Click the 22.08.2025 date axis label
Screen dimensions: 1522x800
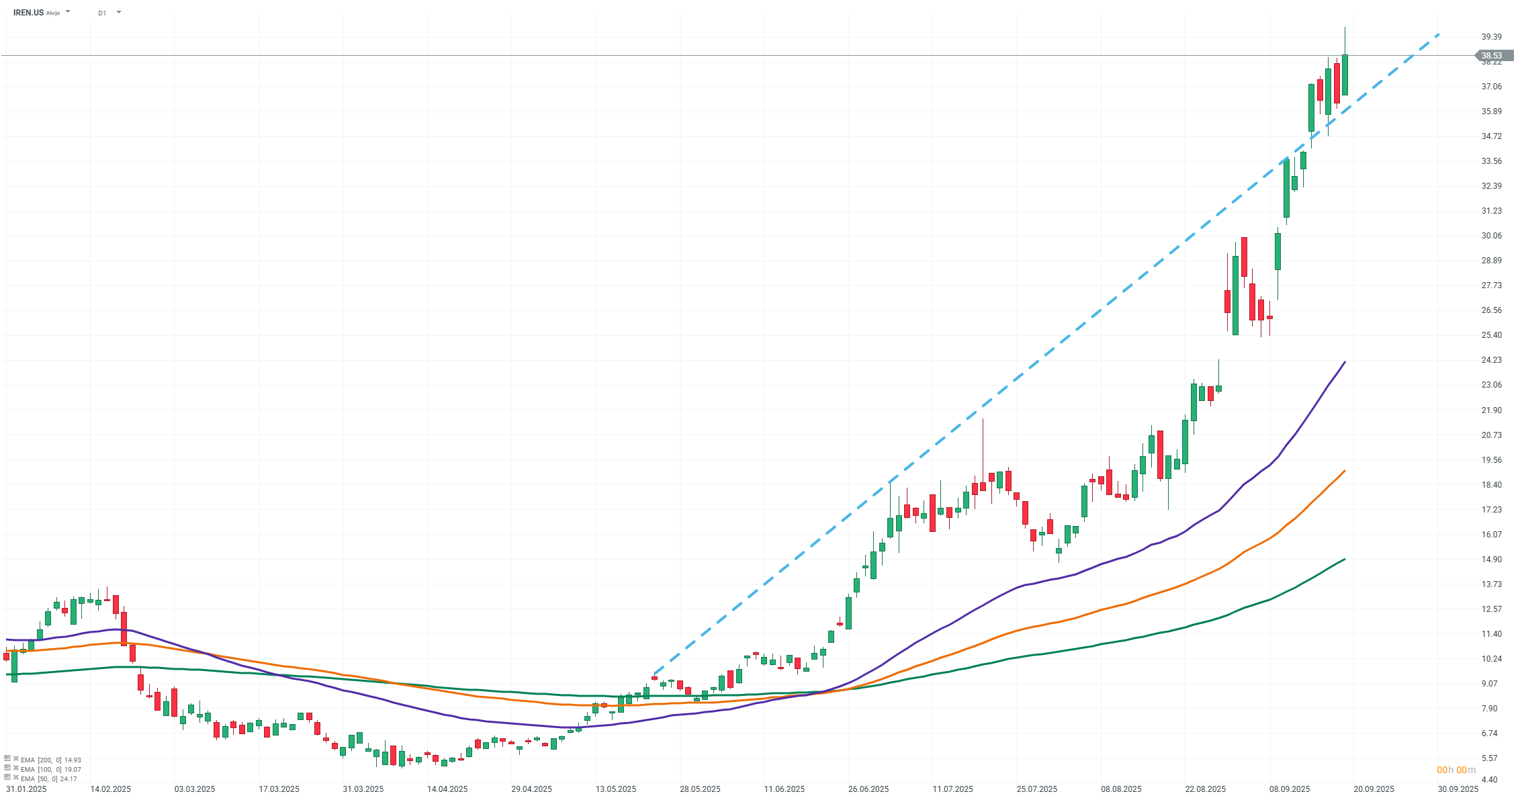1205,789
